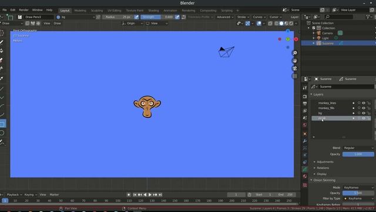Image resolution: width=376 pixels, height=212 pixels.
Task: Switch to the Animation workspace tab
Action: click(170, 11)
